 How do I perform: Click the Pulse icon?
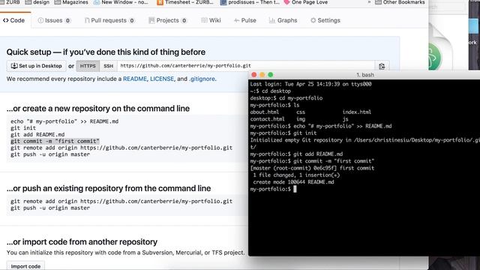pos(236,20)
